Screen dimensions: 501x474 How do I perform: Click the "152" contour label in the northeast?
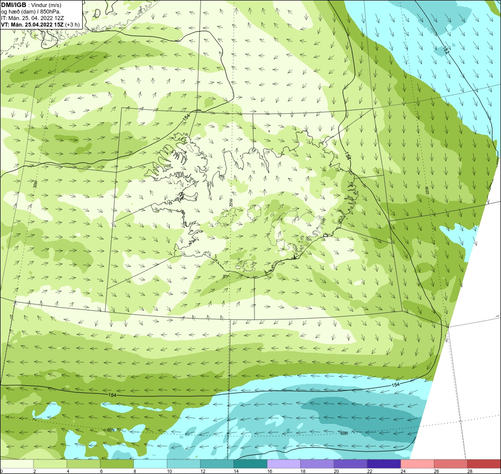tap(446, 50)
